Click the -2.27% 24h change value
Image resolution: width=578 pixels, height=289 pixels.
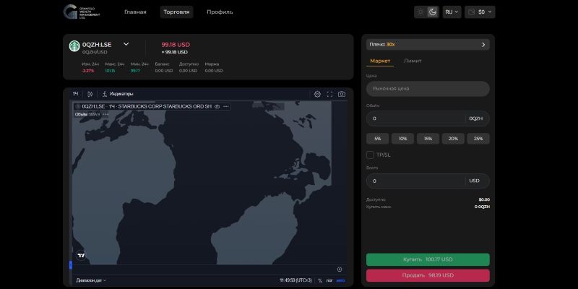coord(87,71)
